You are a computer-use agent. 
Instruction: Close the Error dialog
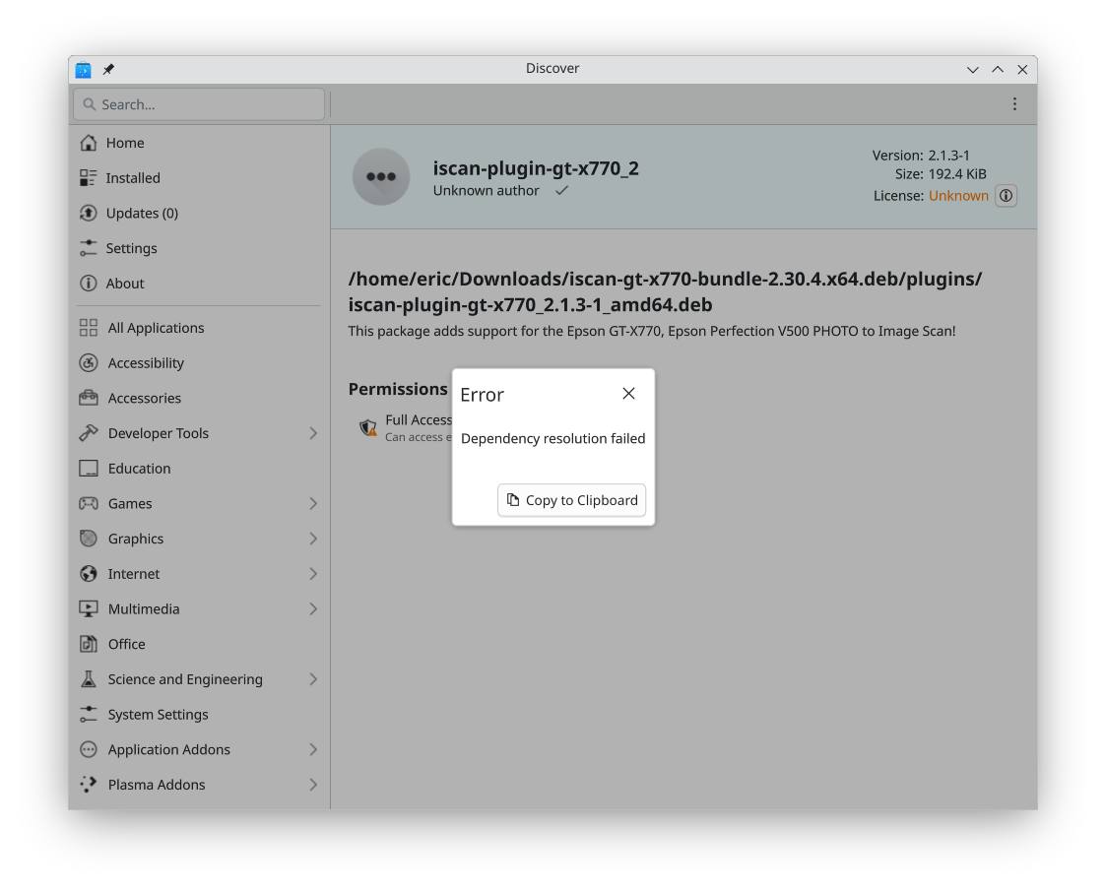coord(628,394)
